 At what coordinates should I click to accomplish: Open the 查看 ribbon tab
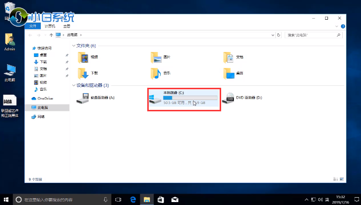click(66, 26)
